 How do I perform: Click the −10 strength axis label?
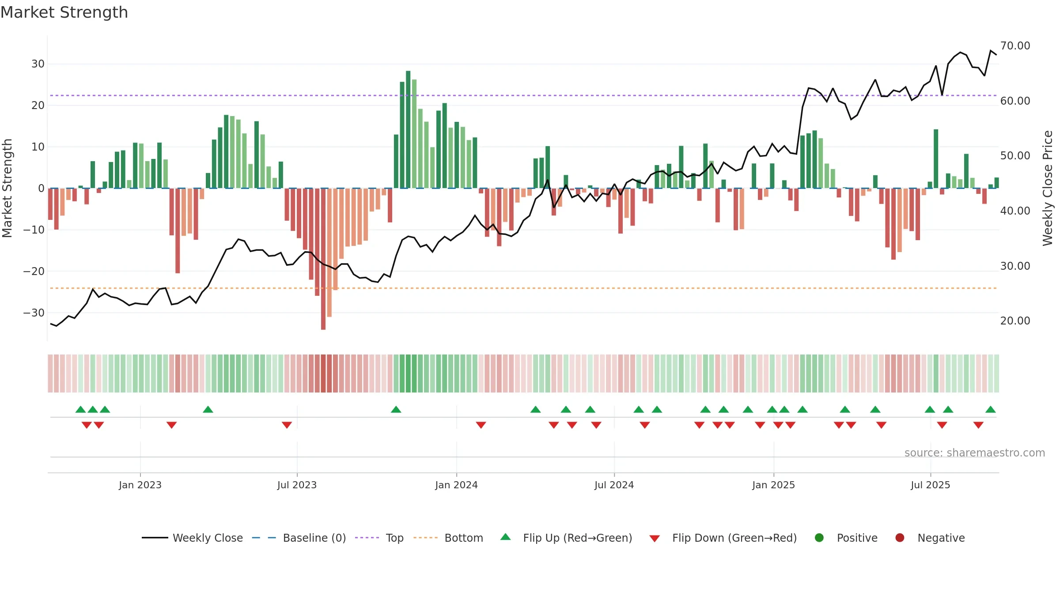[x=34, y=230]
